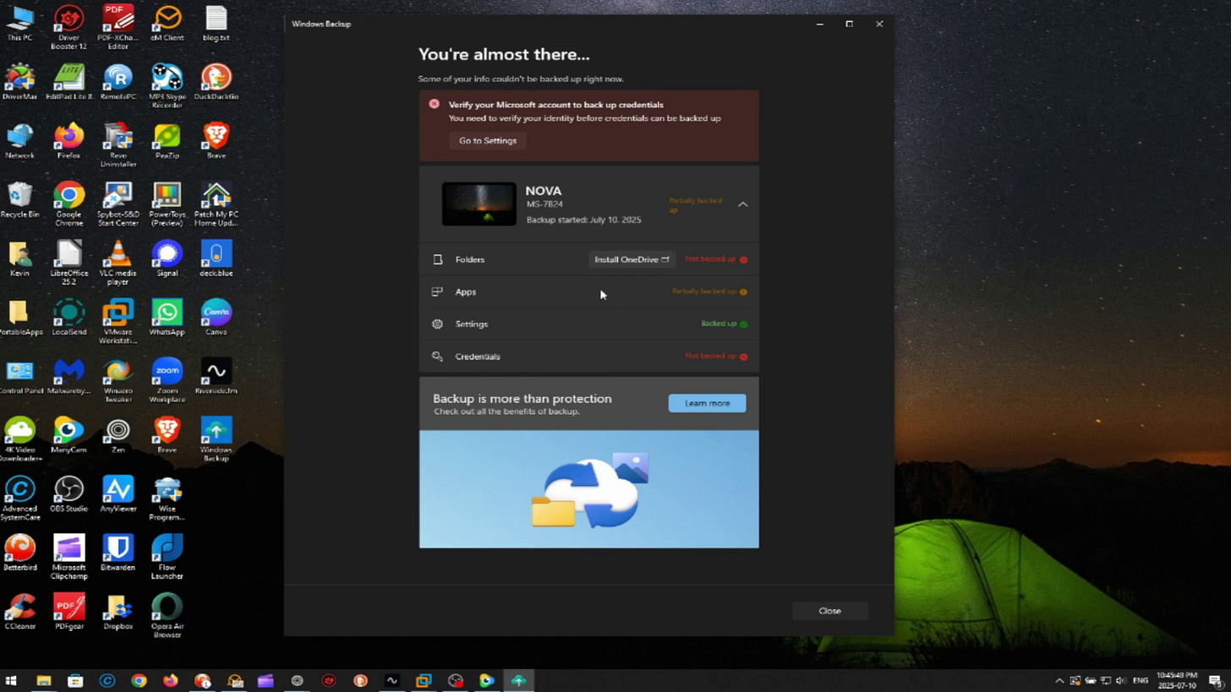1231x692 pixels.
Task: Open File Explorer from the taskbar
Action: pyautogui.click(x=44, y=680)
